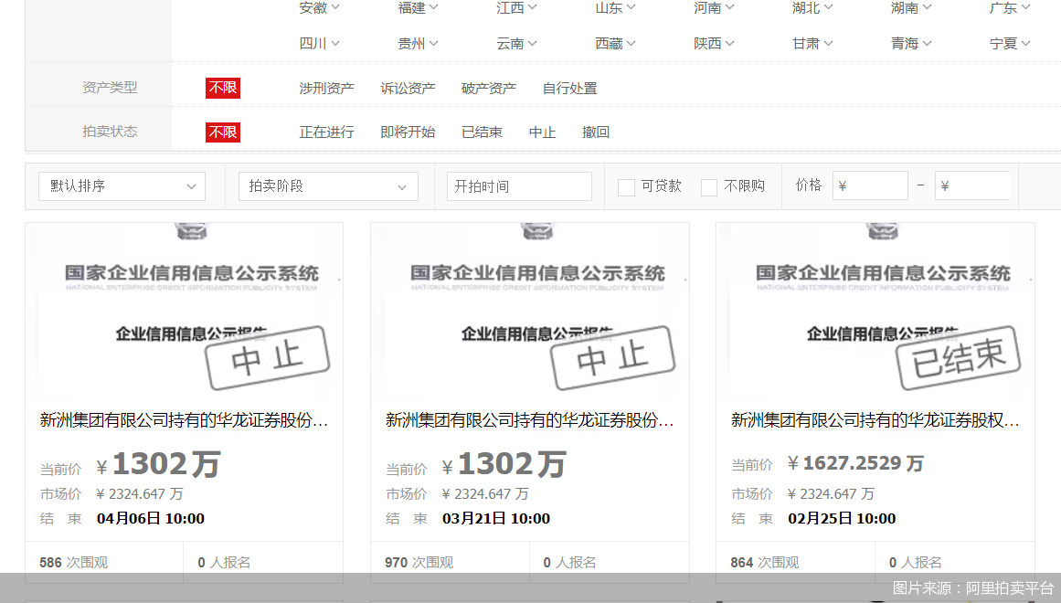
Task: Select 涉刑资产 asset type filter
Action: pos(326,89)
